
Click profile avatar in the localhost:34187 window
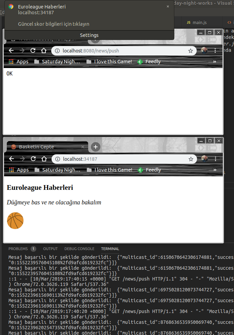coord(204,159)
